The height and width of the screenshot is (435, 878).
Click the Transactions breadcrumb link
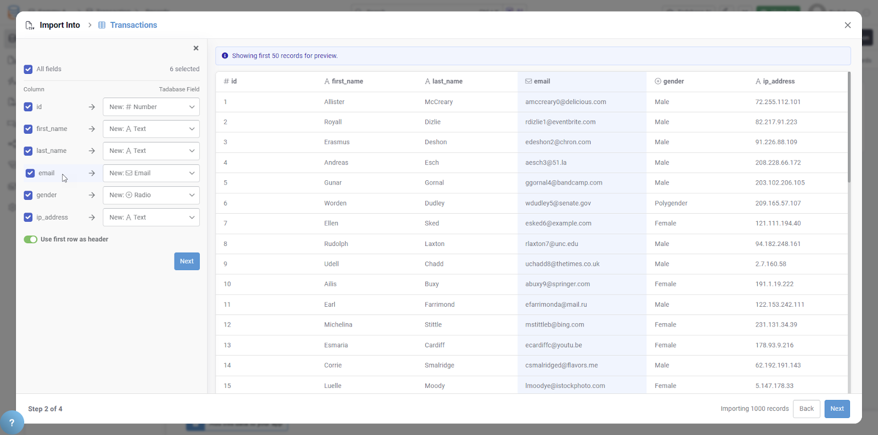click(x=133, y=25)
